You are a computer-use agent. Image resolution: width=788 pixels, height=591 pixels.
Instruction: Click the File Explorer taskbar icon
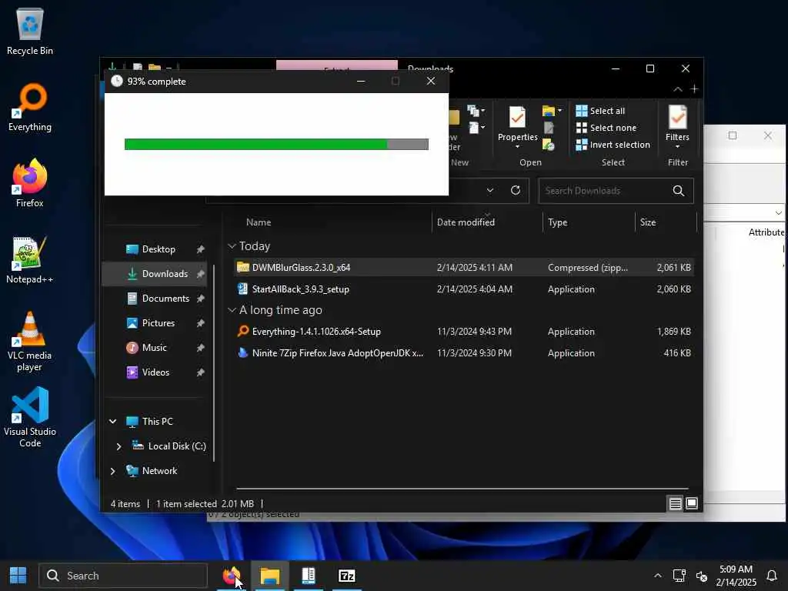click(x=270, y=576)
